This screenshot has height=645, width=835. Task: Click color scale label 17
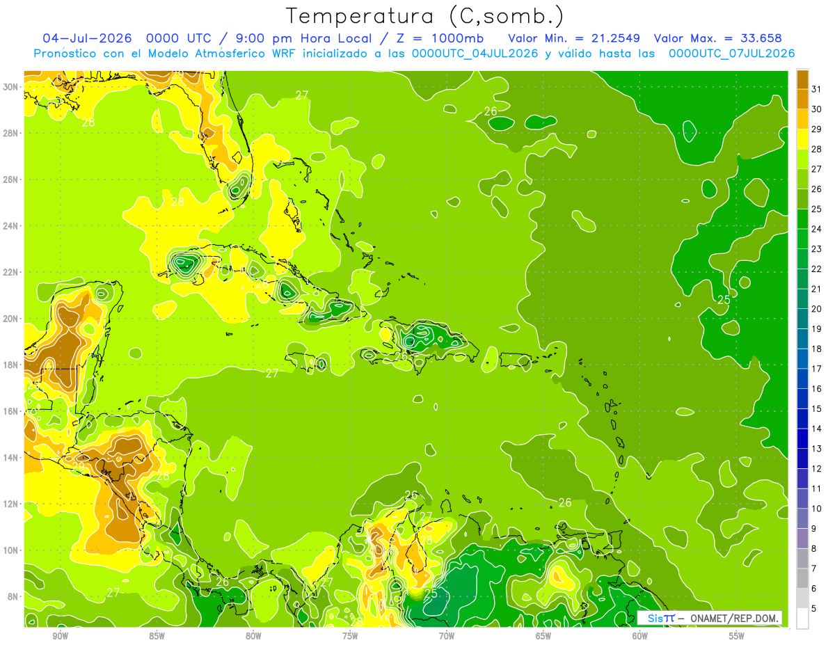(x=817, y=369)
